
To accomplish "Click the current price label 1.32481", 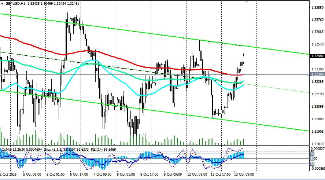I will (x=317, y=56).
